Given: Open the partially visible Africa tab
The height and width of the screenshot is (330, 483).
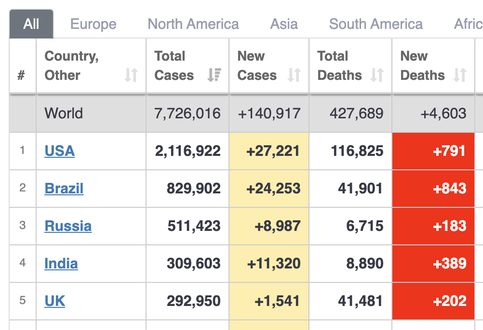Looking at the screenshot, I should [x=468, y=24].
